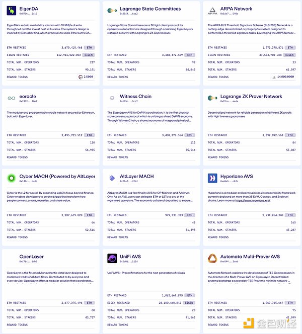Click the eoracle logo icon
Viewport: 302px width, 334px height.
[x=11, y=98]
